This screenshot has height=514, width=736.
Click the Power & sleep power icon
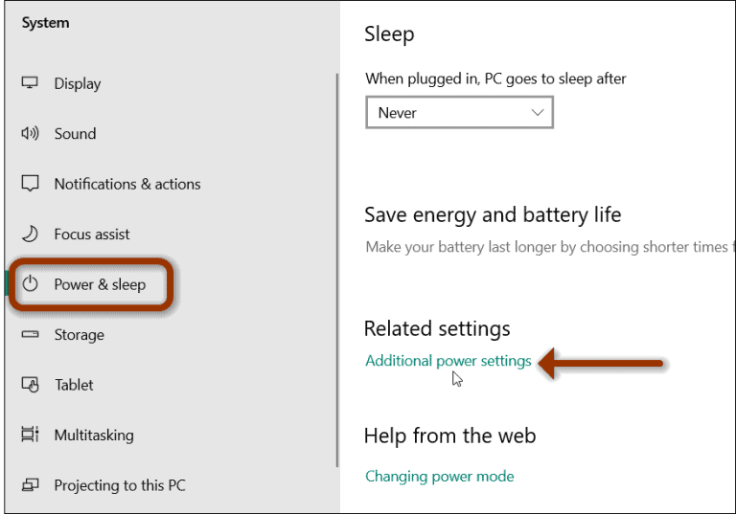[30, 283]
